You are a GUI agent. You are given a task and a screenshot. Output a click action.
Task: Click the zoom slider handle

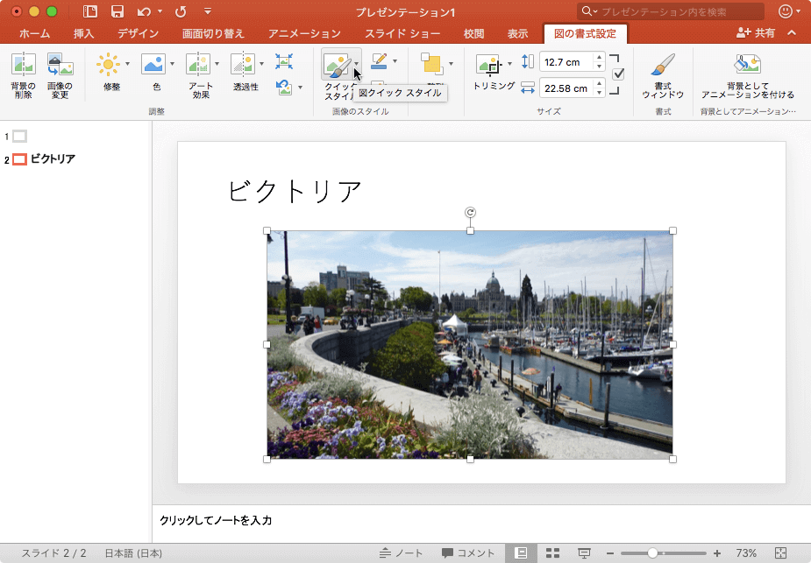[653, 553]
